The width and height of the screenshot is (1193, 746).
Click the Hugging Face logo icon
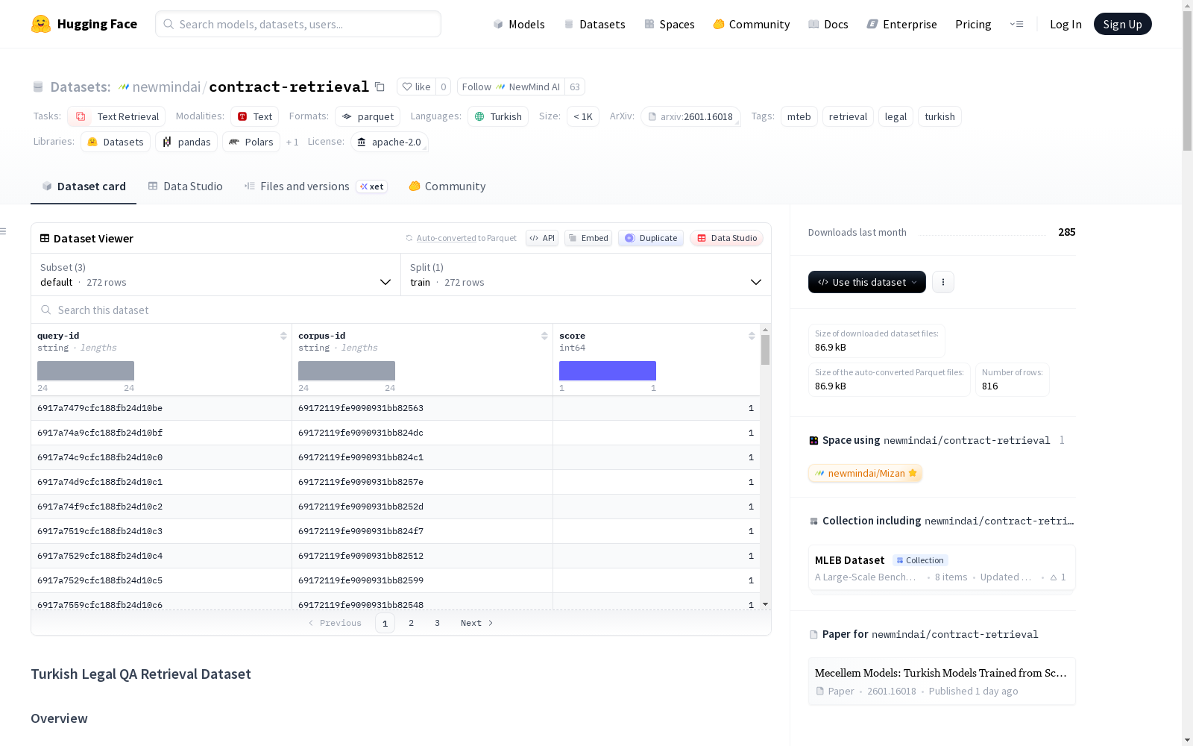pos(41,24)
